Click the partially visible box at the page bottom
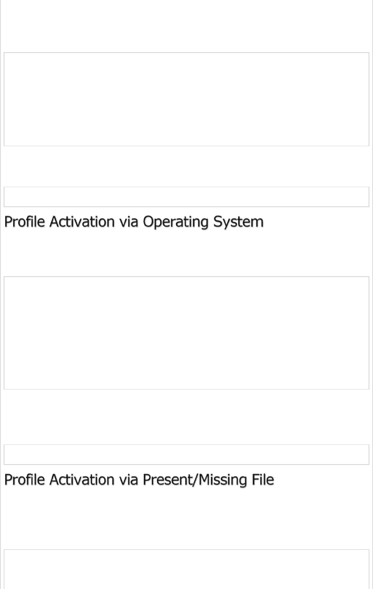The image size is (373, 589). point(186,569)
